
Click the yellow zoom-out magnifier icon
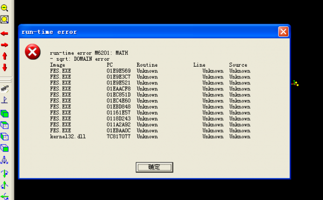[4, 8]
